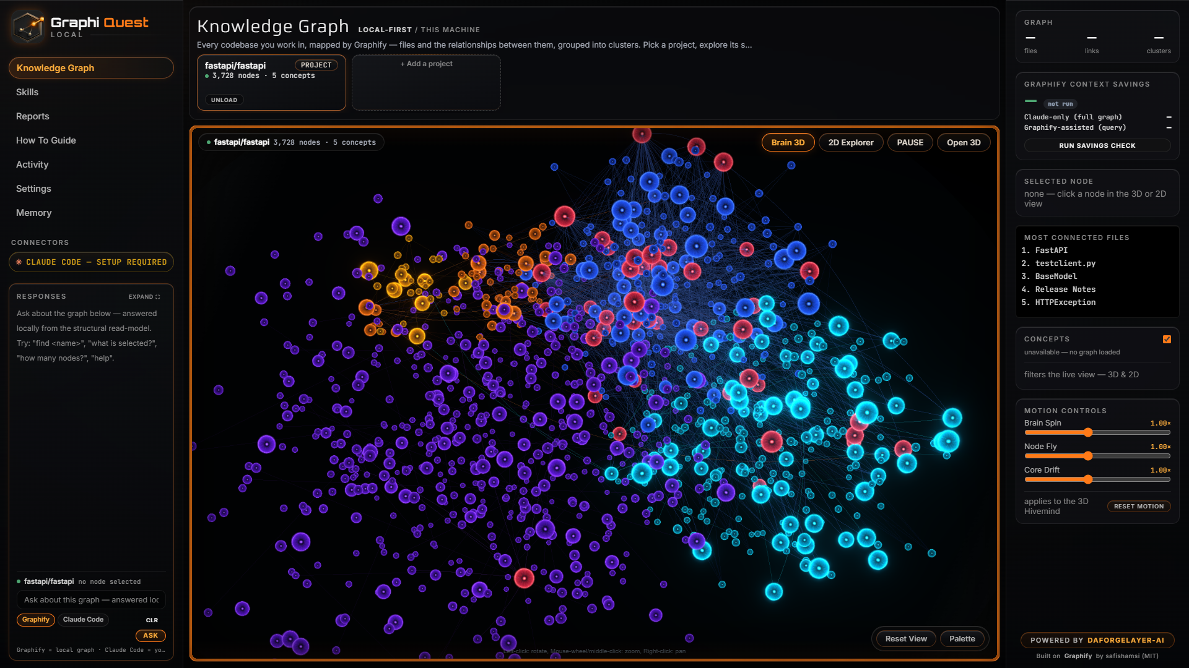Click the ask-about-this-graph input field
Screen dimensions: 1189x668
[91, 600]
